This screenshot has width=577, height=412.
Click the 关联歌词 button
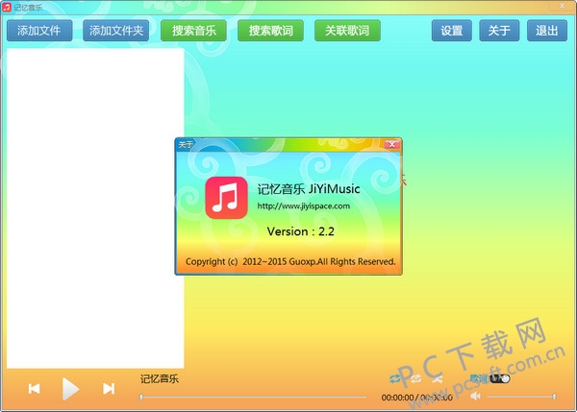coord(347,31)
